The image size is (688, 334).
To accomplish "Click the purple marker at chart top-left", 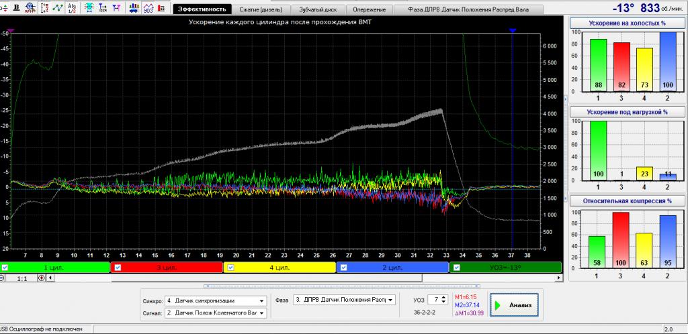I will pyautogui.click(x=11, y=30).
